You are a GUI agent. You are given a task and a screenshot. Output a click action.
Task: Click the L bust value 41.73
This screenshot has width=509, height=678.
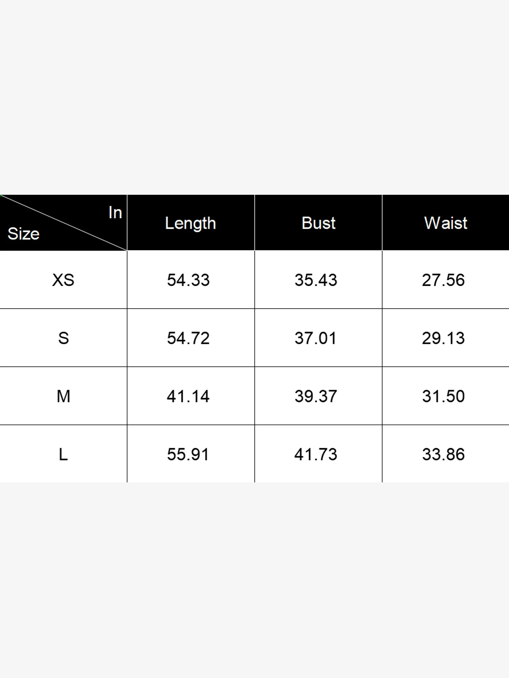click(316, 454)
